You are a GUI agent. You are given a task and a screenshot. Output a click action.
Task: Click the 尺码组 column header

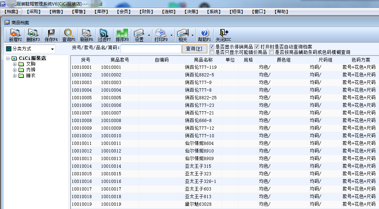tap(325, 60)
